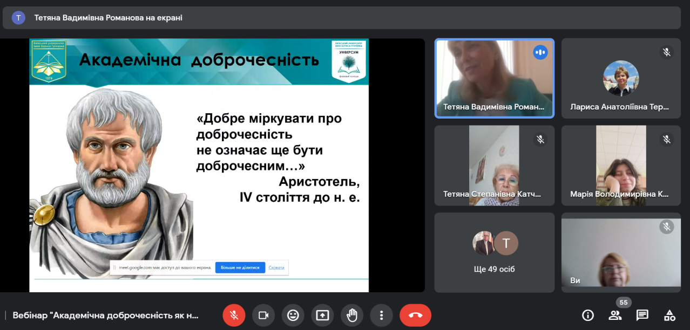Click the 'Більше не ділитися' button
The height and width of the screenshot is (330, 690).
tap(240, 267)
